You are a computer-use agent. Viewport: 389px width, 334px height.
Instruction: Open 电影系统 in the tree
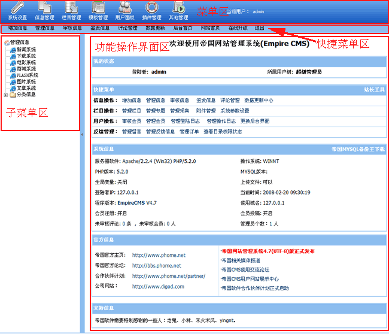[x=26, y=63]
